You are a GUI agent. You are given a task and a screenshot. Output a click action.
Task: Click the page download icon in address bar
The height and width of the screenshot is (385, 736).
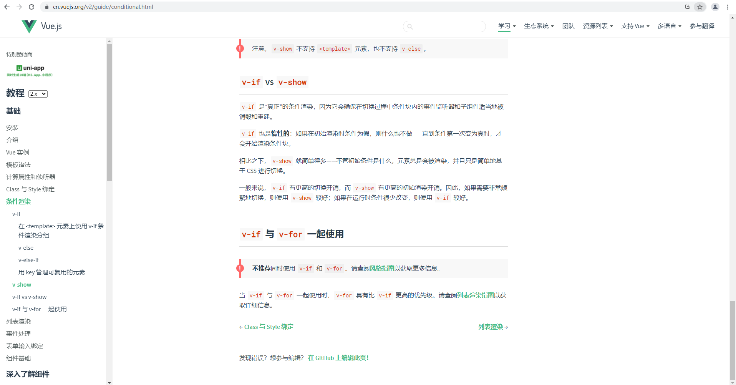(687, 7)
